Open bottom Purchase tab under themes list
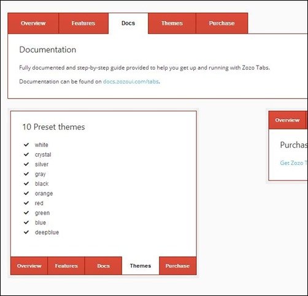Viewport: 308px width, 296px height. [178, 266]
